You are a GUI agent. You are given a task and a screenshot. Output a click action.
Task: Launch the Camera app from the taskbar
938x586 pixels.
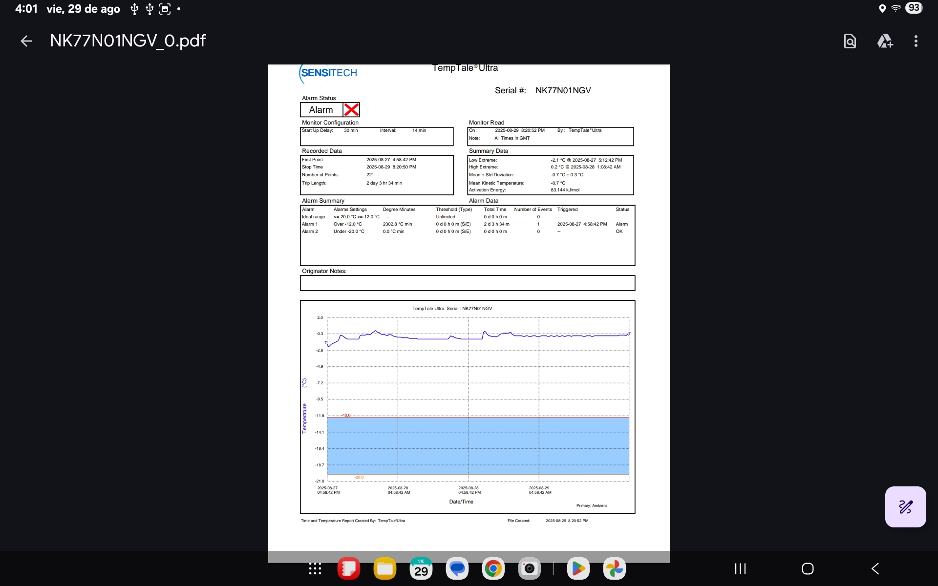pyautogui.click(x=530, y=568)
